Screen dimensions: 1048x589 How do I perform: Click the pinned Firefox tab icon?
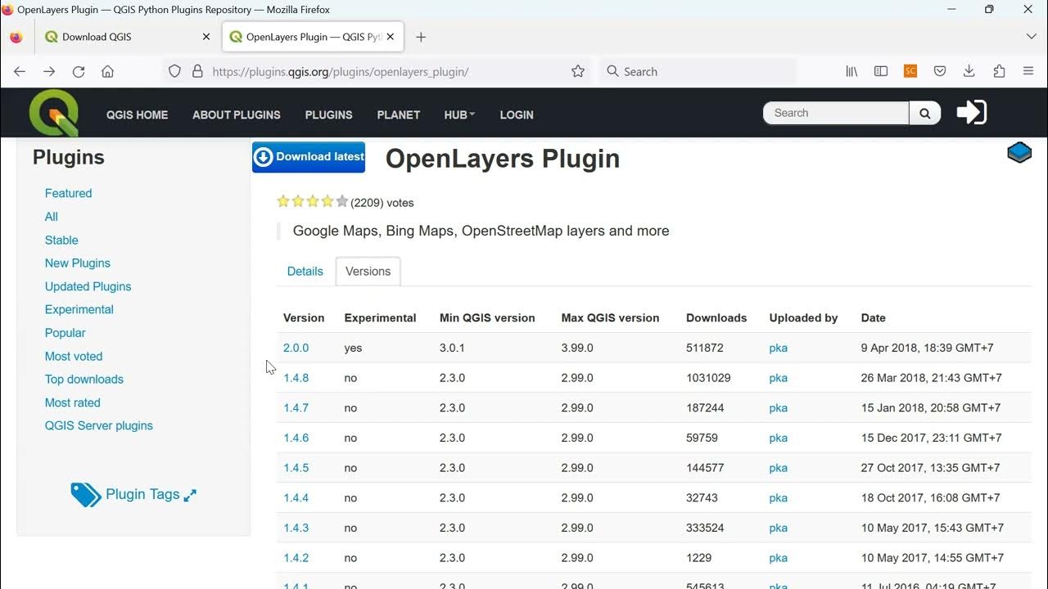(x=16, y=37)
